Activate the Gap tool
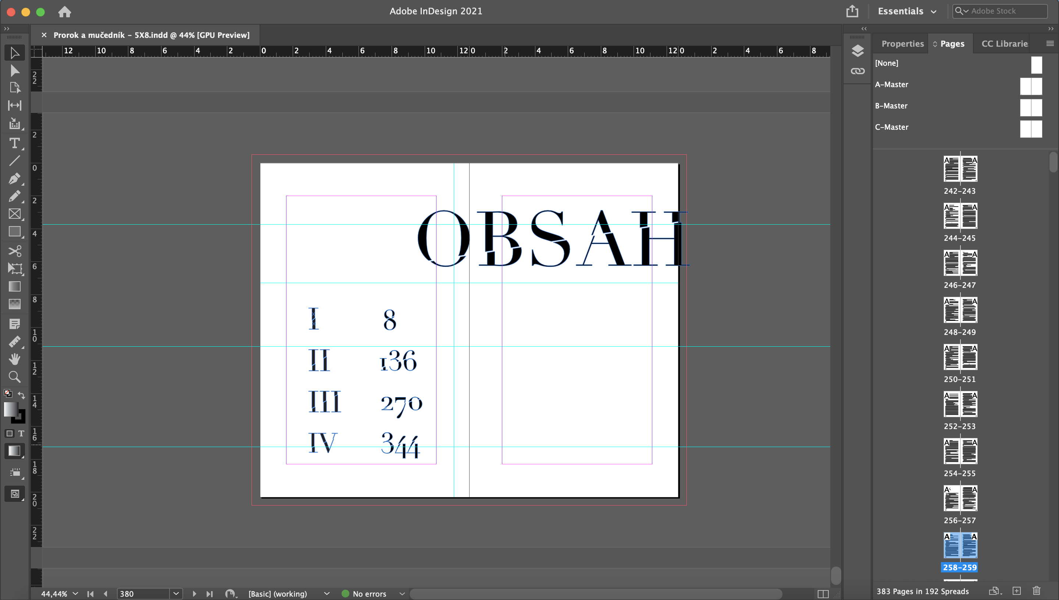Screen dimensions: 1059x600 click(x=14, y=106)
